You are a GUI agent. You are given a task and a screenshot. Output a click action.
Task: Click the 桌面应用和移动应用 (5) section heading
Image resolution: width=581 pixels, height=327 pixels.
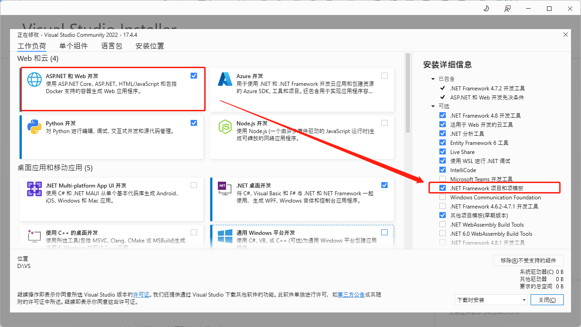point(55,168)
